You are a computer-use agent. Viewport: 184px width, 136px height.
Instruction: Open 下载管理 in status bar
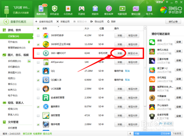177,133
